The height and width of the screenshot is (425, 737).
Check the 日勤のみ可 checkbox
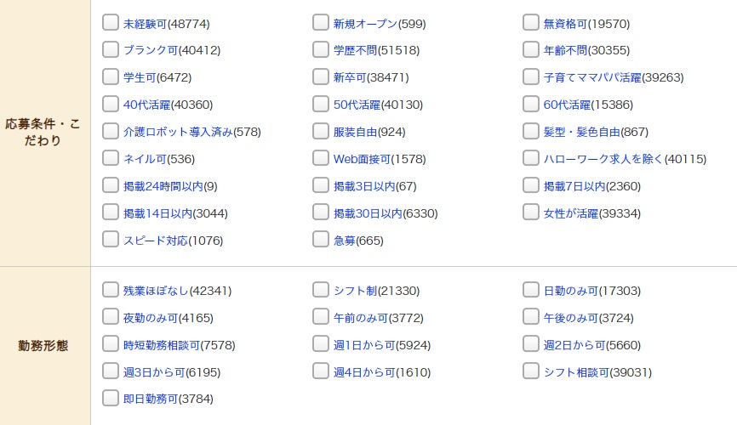click(531, 291)
